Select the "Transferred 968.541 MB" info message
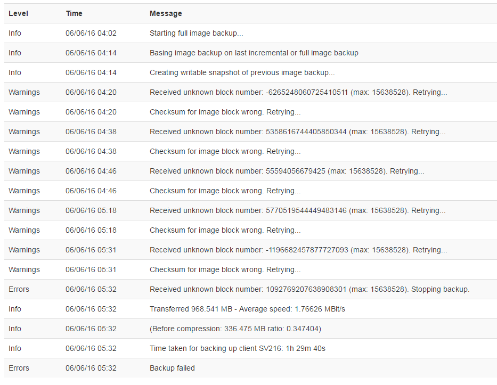497x385 pixels. [247, 309]
